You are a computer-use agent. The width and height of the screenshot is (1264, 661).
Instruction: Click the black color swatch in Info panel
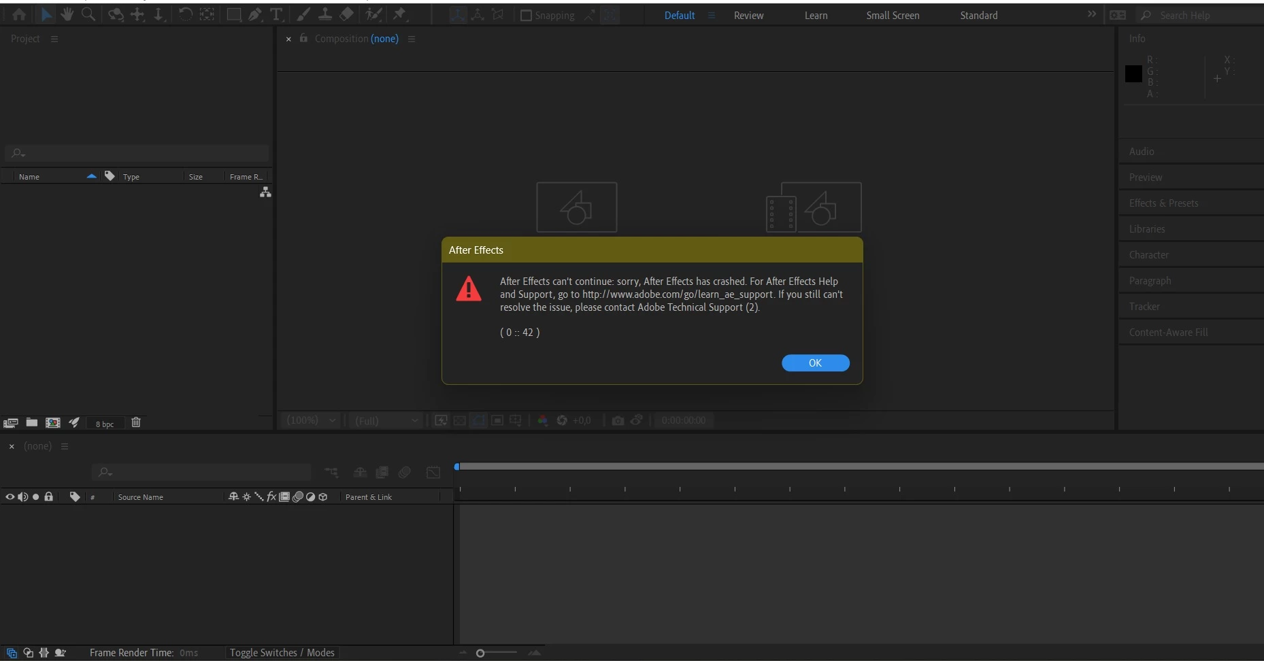pos(1133,73)
